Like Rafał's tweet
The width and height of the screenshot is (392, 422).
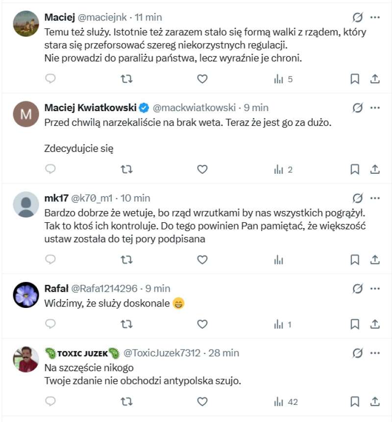click(x=202, y=324)
